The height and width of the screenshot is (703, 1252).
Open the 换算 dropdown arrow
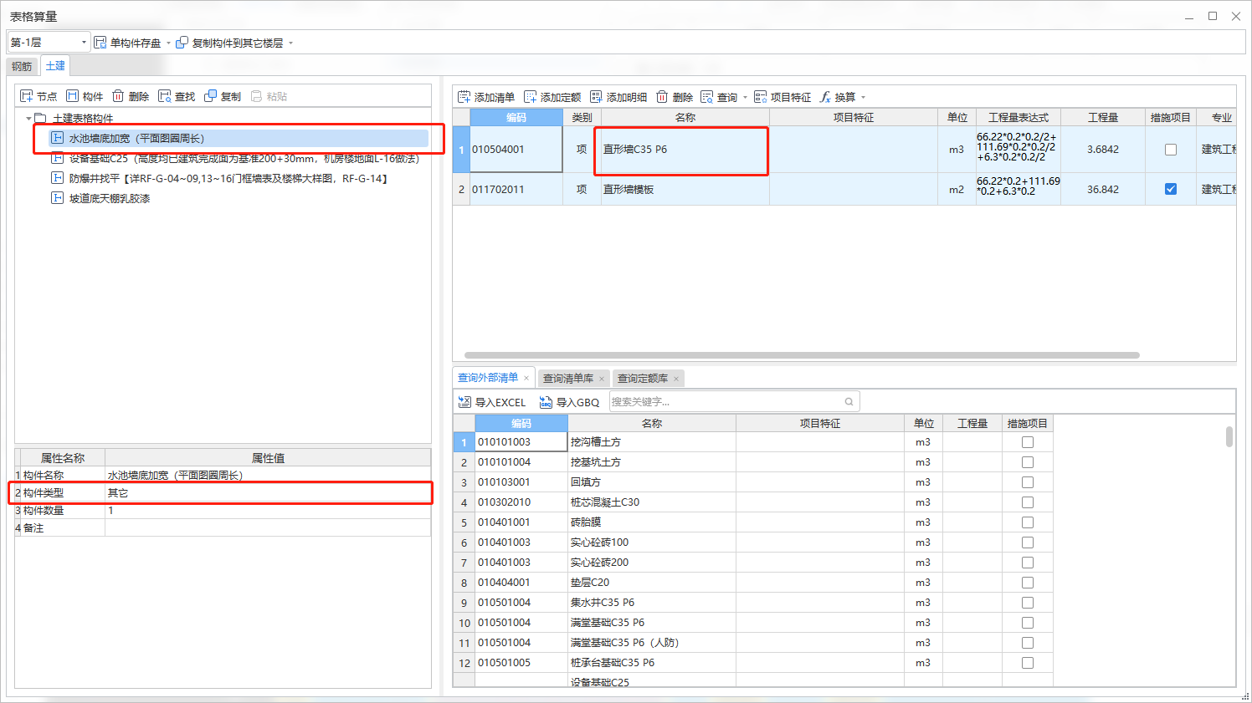(863, 98)
